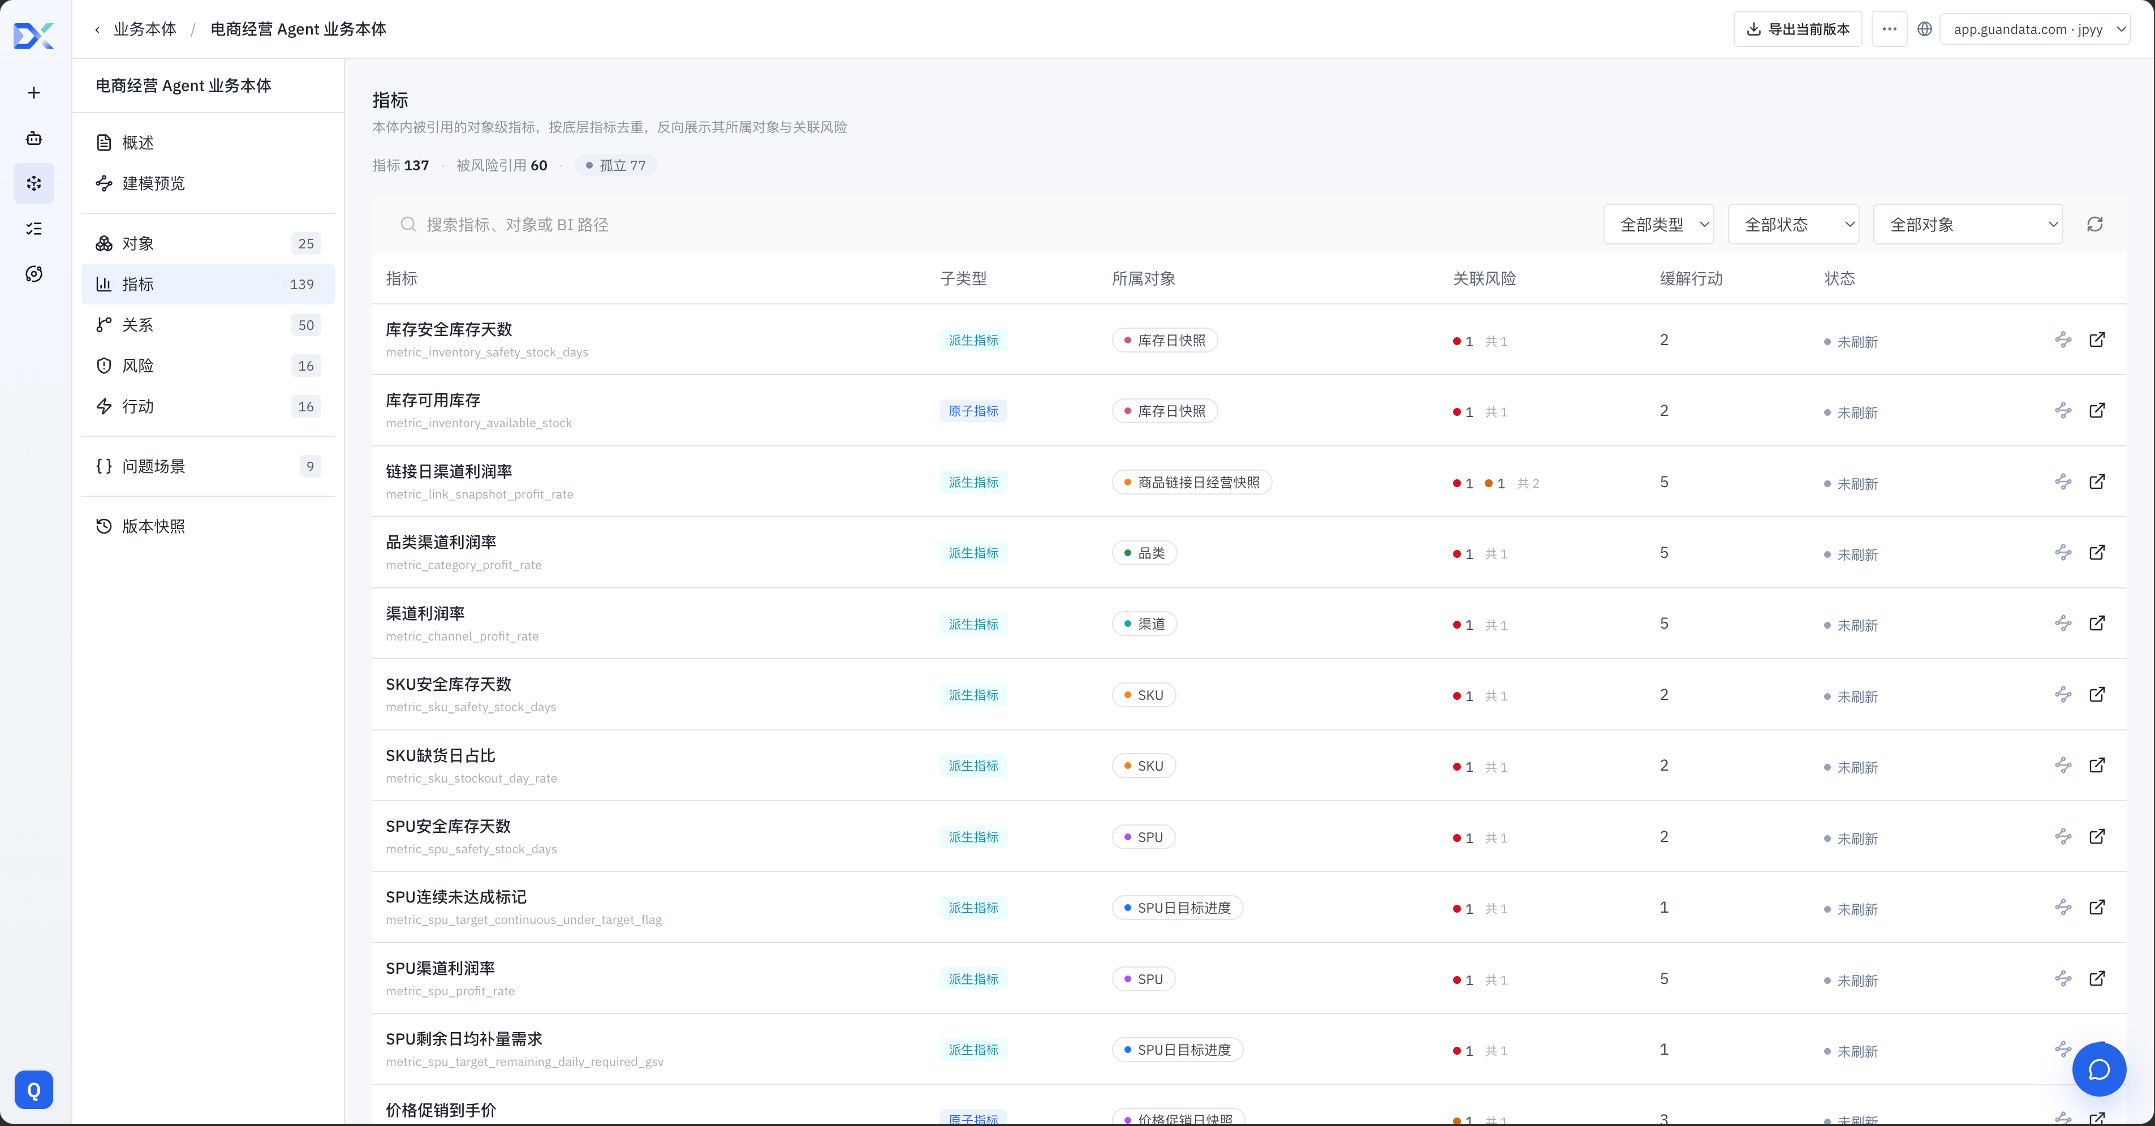Open the chat support bubble
Viewport: 2155px width, 1126px height.
[2099, 1069]
